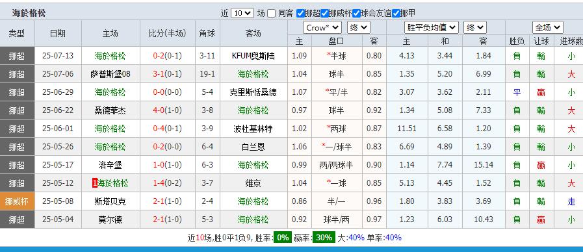Click the 角球 column header

click(x=207, y=34)
